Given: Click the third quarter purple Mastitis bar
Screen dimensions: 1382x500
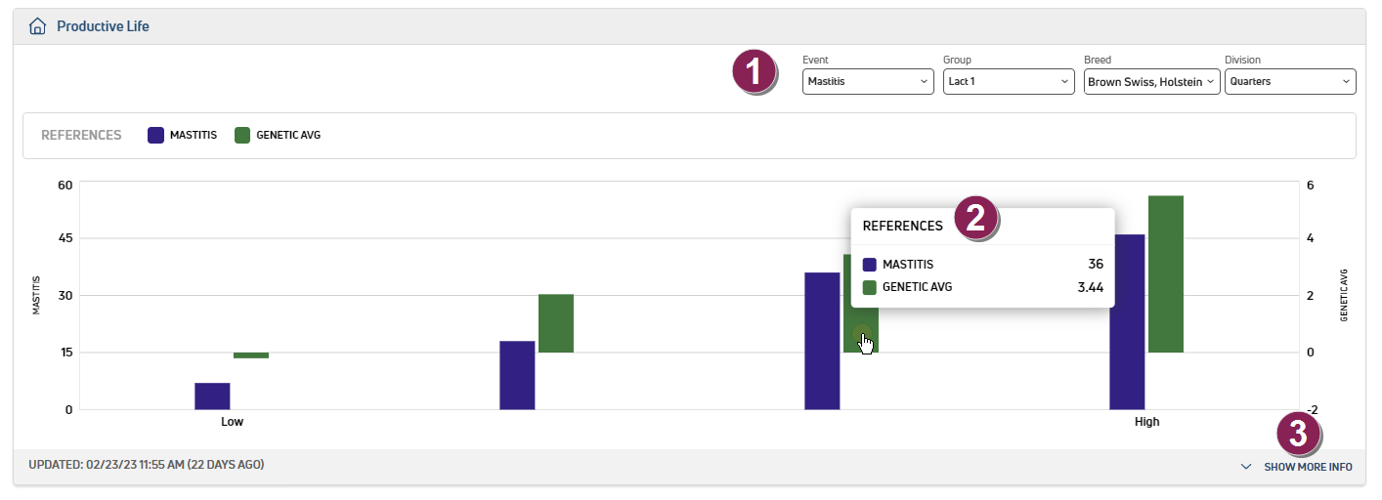Looking at the screenshot, I should coord(822,341).
